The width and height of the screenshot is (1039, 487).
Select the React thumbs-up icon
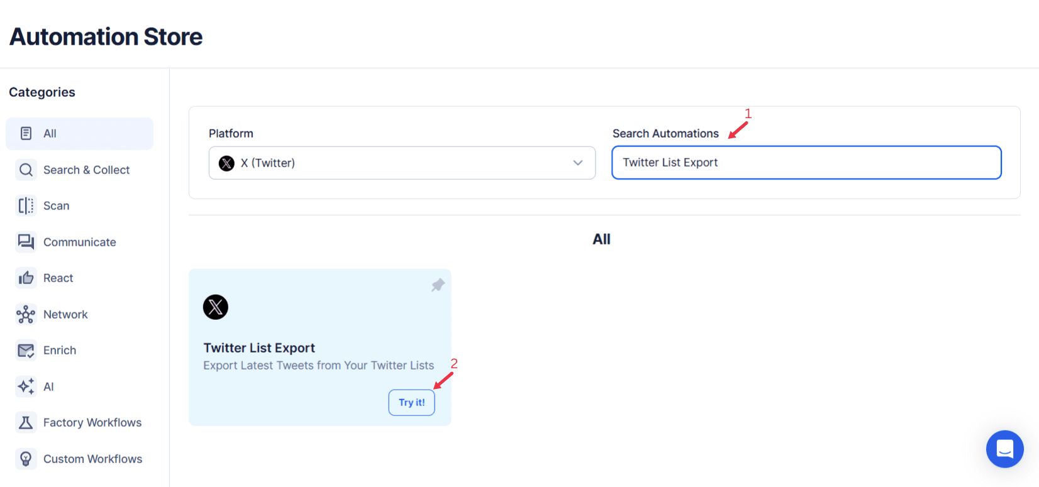pos(25,278)
